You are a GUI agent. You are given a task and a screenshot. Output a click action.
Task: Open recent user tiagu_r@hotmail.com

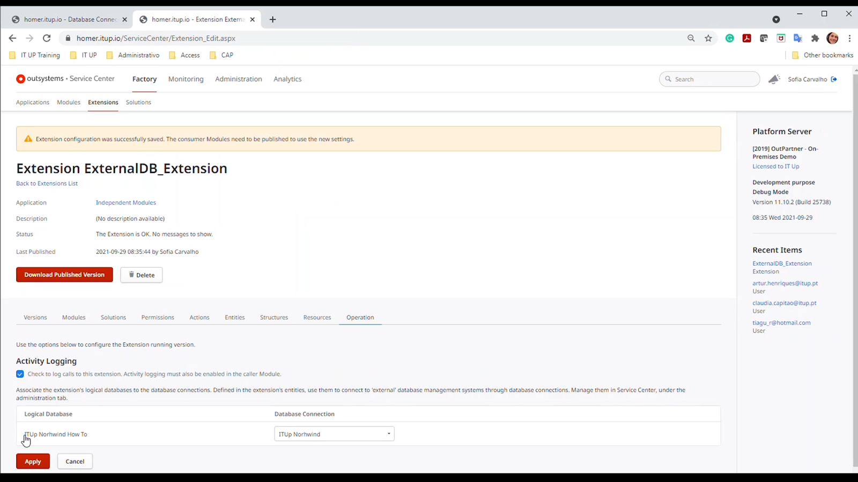[781, 323]
